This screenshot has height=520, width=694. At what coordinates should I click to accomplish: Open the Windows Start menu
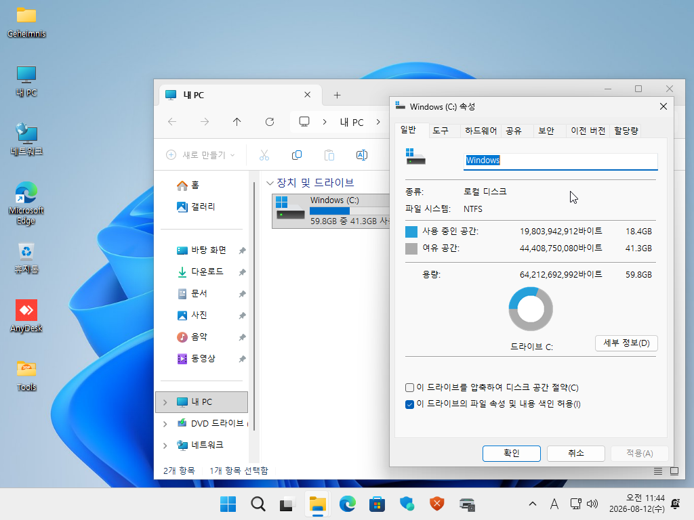[x=228, y=504]
